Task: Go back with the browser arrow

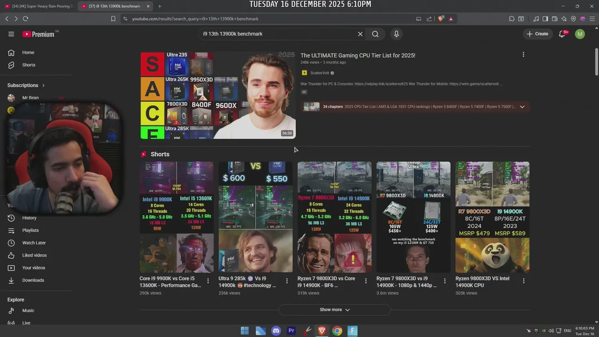Action: (7, 19)
